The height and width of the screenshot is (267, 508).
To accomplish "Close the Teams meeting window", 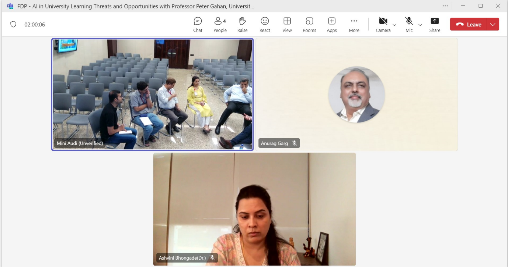I will pyautogui.click(x=498, y=6).
